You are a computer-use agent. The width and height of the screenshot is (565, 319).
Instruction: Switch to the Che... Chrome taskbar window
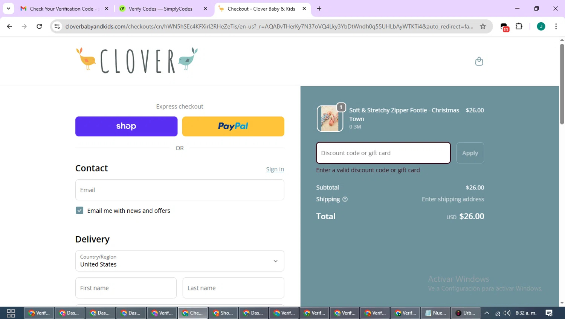point(192,313)
